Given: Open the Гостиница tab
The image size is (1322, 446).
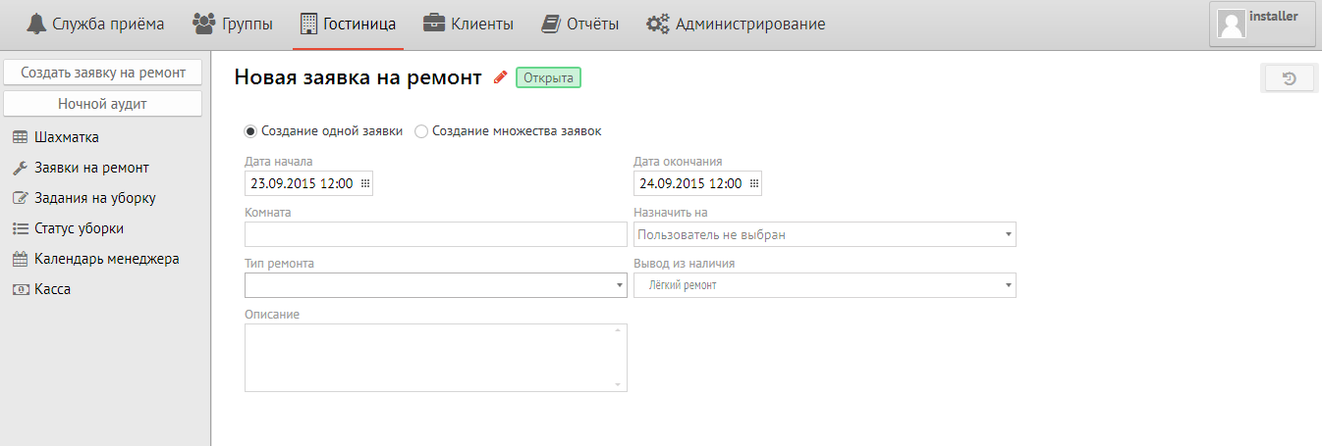Looking at the screenshot, I should click(x=349, y=25).
